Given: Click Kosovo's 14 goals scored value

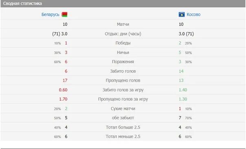Looking at the screenshot, I should [181, 71].
